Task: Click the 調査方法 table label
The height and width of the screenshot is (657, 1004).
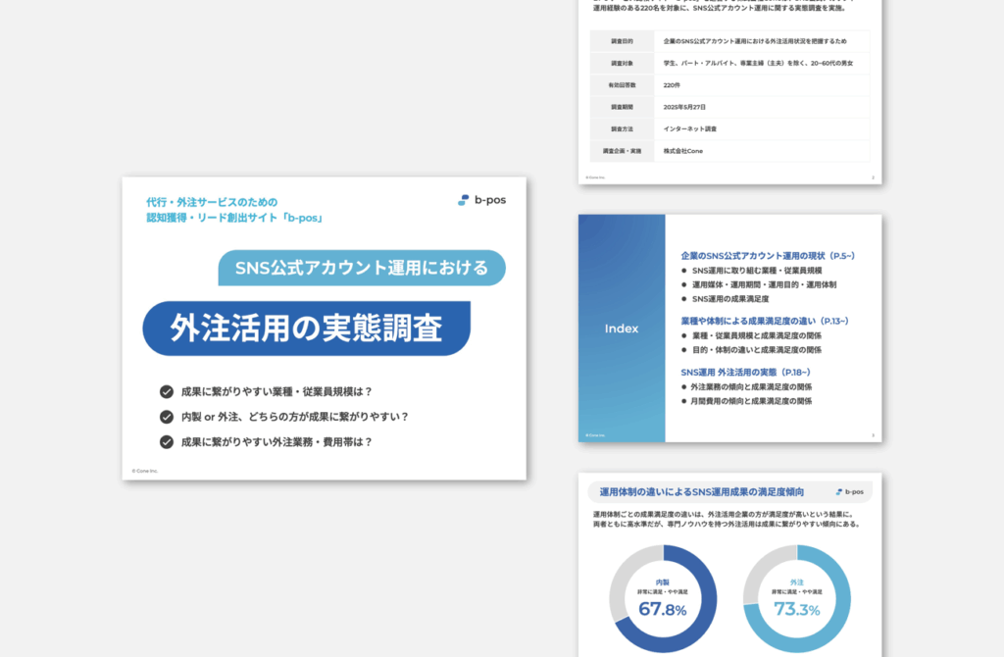Action: pos(622,128)
